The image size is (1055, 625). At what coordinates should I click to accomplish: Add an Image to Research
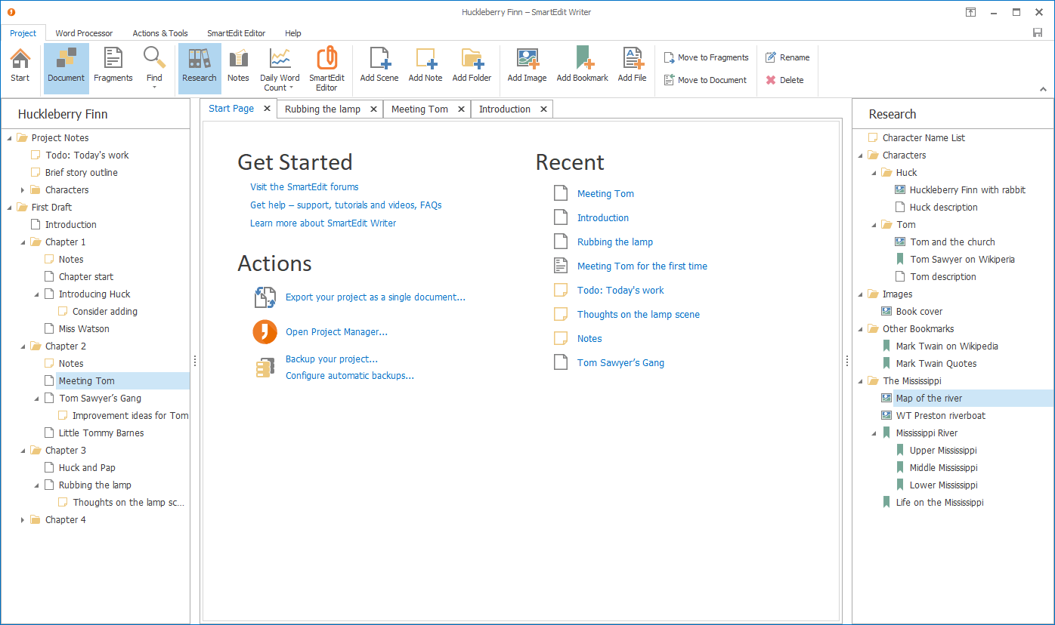click(x=527, y=68)
